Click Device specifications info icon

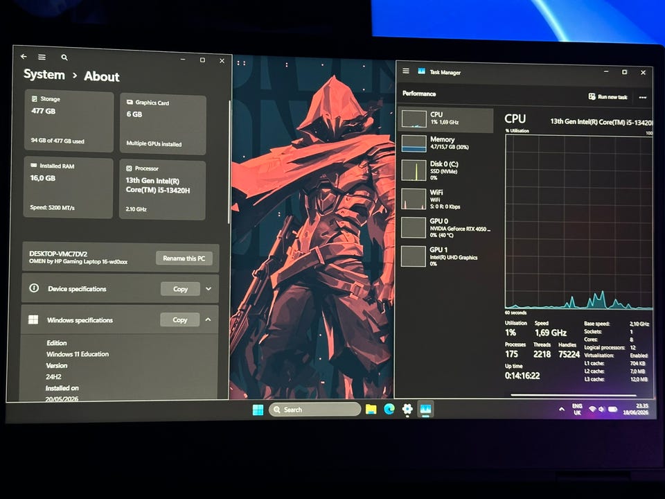[x=34, y=288]
